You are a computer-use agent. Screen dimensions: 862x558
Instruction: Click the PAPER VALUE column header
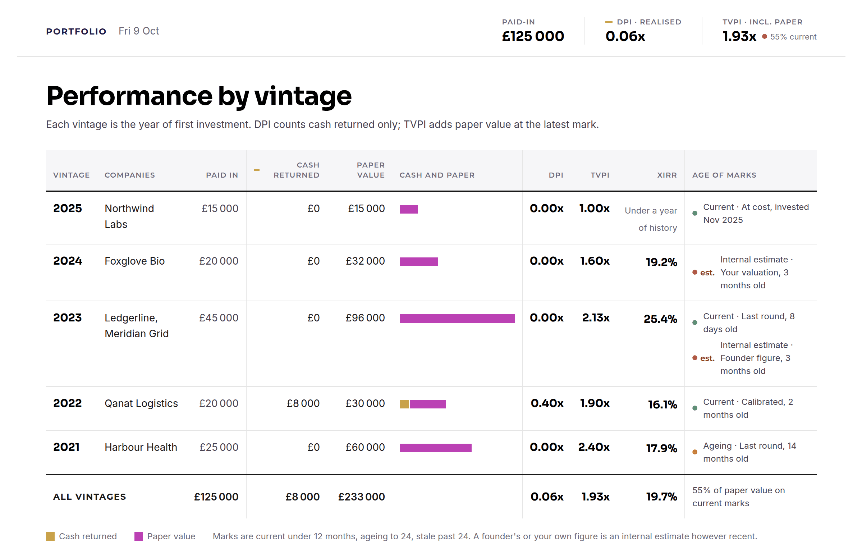371,170
